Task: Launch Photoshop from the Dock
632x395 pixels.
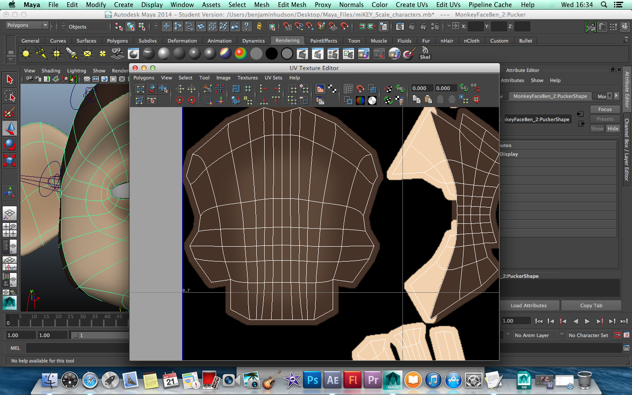Action: 312,380
